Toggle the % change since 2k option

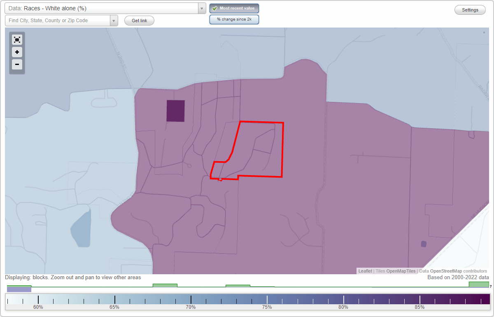tap(234, 19)
